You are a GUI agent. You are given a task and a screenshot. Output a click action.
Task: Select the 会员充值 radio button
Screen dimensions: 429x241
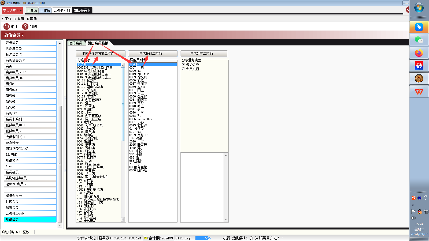click(183, 69)
